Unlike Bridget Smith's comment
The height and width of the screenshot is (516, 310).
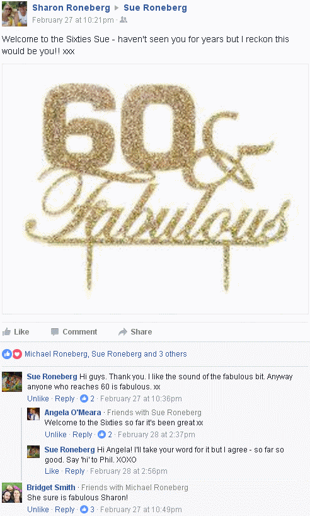(38, 510)
